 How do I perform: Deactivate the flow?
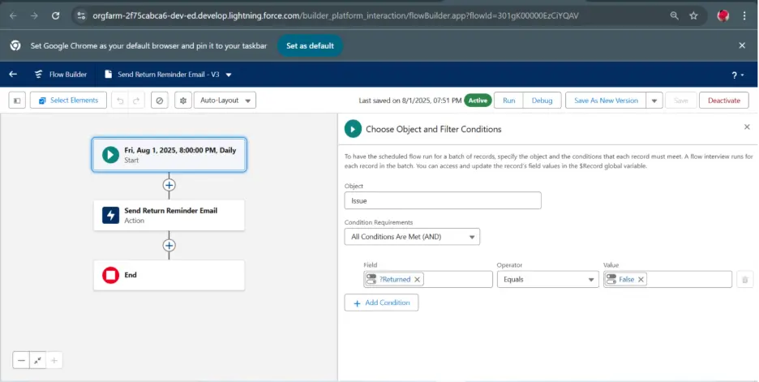[x=724, y=101]
